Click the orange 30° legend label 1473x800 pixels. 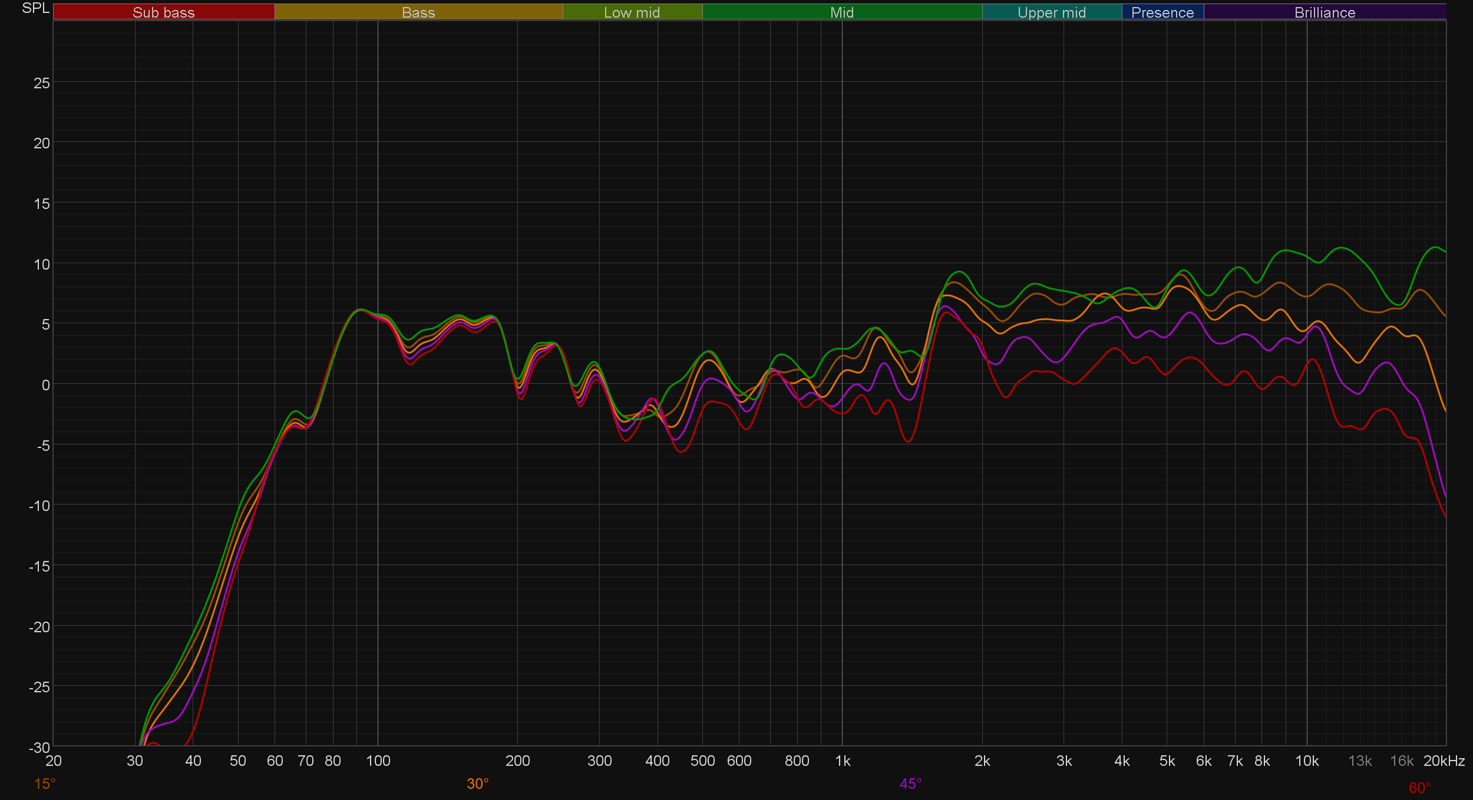477,784
